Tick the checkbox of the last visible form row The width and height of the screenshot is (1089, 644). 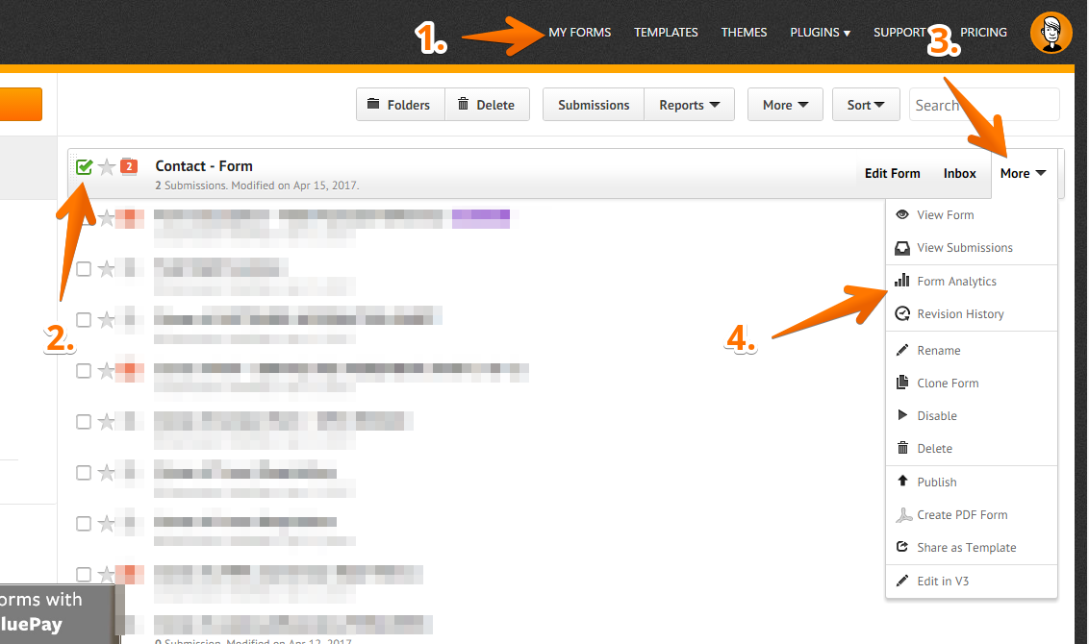pyautogui.click(x=84, y=575)
